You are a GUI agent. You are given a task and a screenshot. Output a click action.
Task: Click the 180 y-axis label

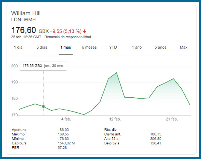14,99
